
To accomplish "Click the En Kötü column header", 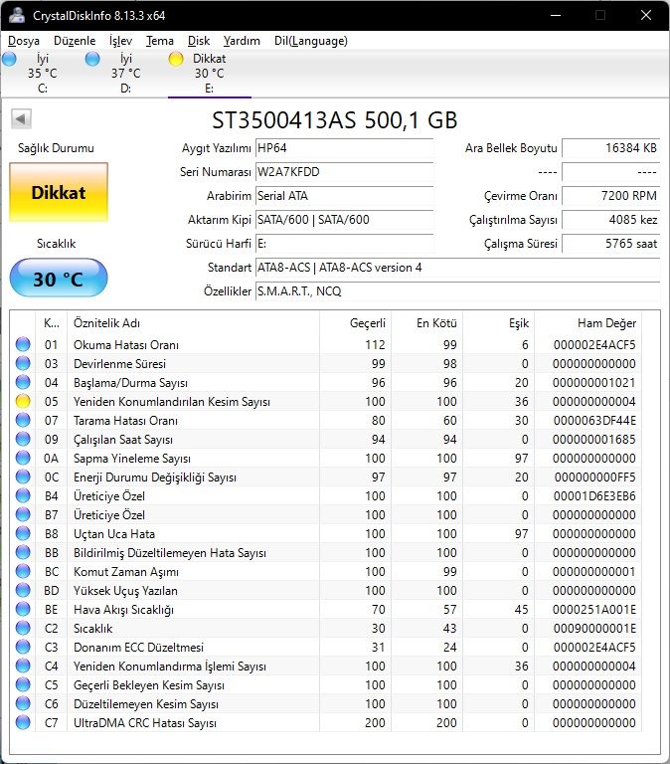I will click(x=427, y=323).
